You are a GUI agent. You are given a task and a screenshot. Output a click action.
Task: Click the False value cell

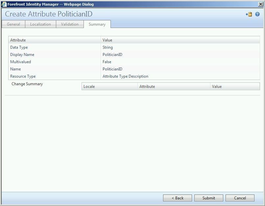click(107, 62)
